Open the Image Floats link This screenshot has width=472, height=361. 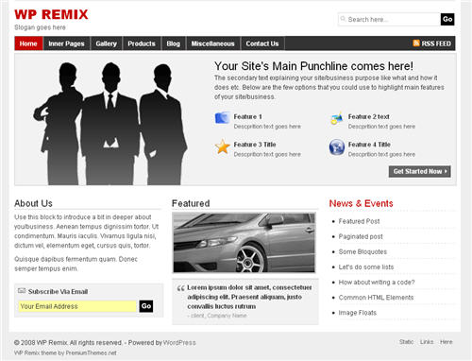click(x=358, y=313)
